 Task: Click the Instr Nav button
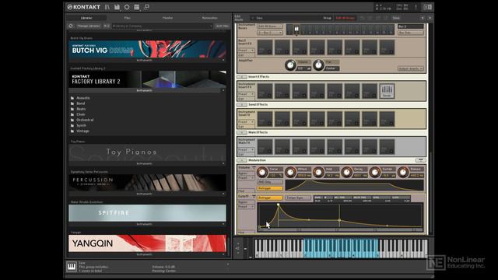(222, 26)
